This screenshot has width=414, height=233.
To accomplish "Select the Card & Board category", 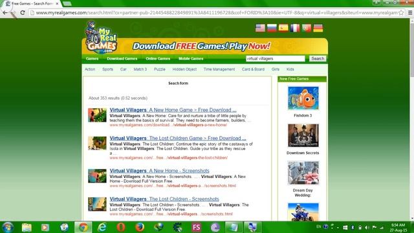I will coord(253,69).
